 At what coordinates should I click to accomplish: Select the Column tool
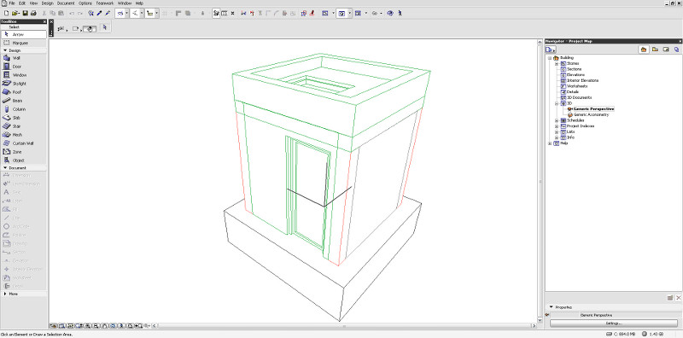(x=24, y=109)
